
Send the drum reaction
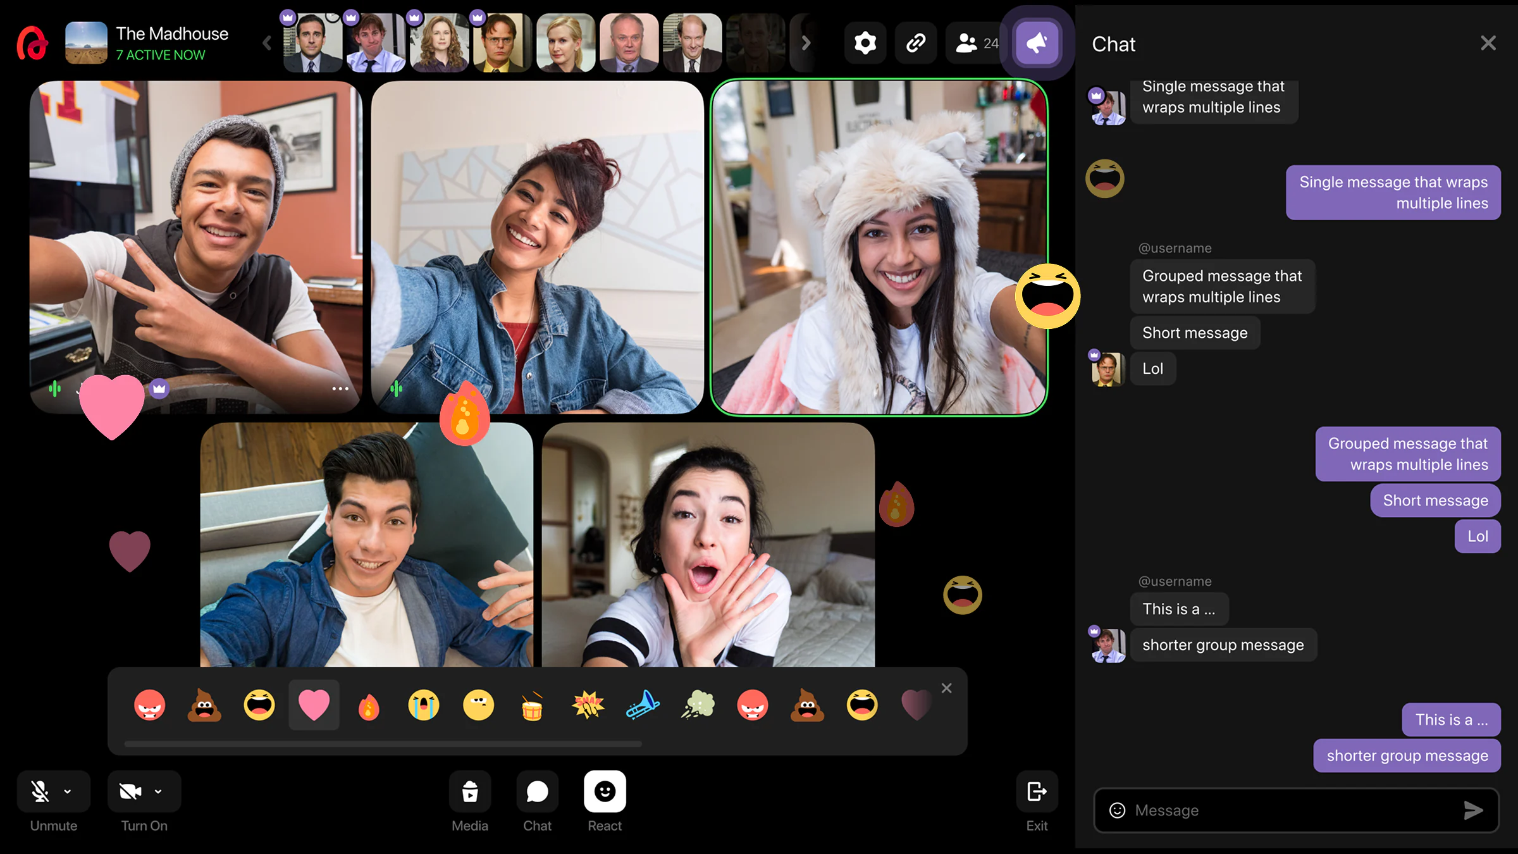(x=533, y=706)
